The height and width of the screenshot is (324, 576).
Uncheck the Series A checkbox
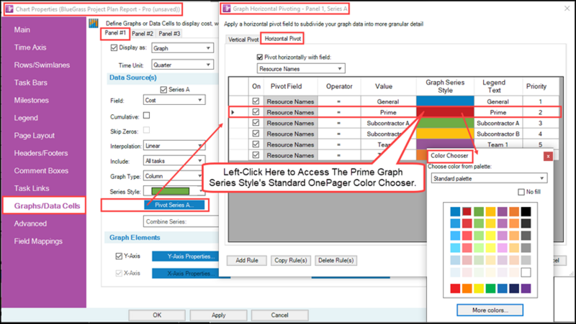[x=163, y=89]
